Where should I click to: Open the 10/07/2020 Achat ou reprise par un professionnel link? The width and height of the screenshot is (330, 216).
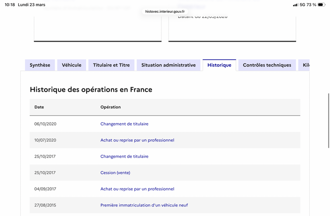pyautogui.click(x=137, y=140)
